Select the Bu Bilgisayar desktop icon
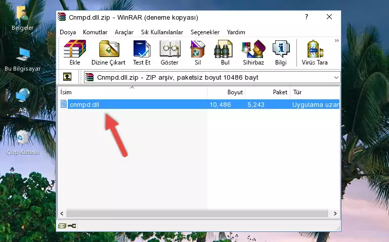 point(22,59)
